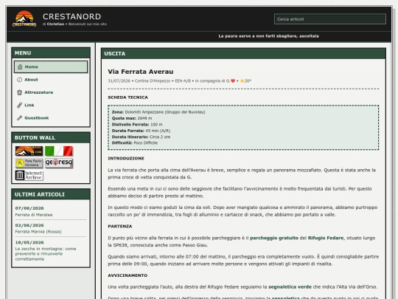Screen dimensions: 398x299
Task: Click the Crestanord badge in Button Wall
Action: (29, 151)
